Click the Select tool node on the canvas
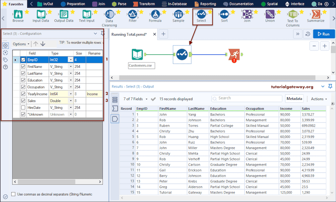The image size is (336, 202). [x=182, y=55]
